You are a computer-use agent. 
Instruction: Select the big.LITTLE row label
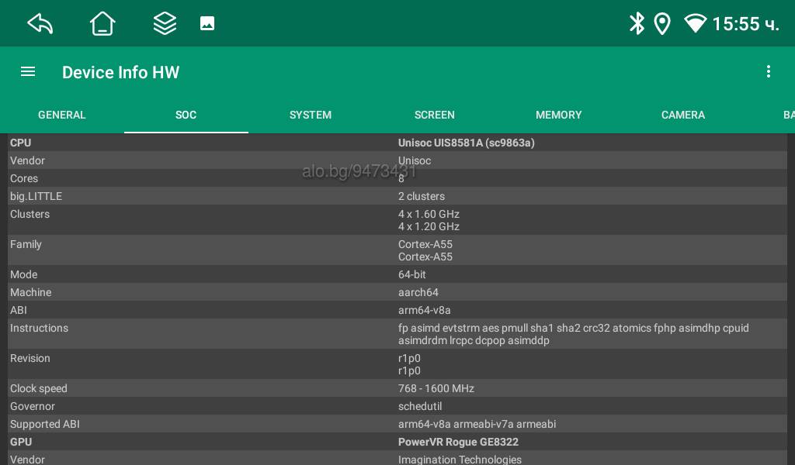point(36,196)
